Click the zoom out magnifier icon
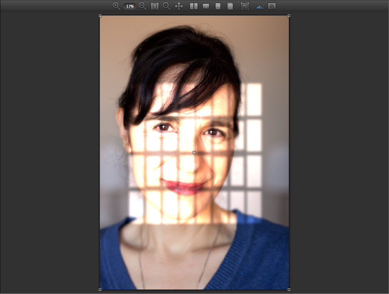This screenshot has width=389, height=294. coord(142,6)
